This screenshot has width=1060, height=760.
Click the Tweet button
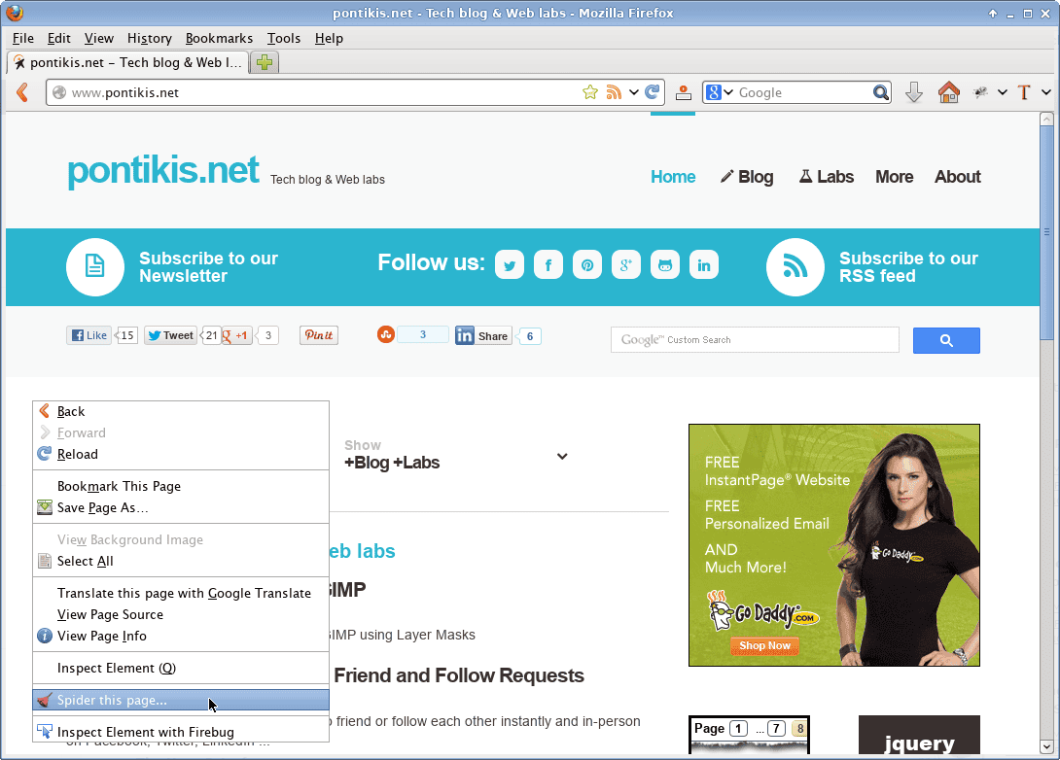click(x=170, y=335)
